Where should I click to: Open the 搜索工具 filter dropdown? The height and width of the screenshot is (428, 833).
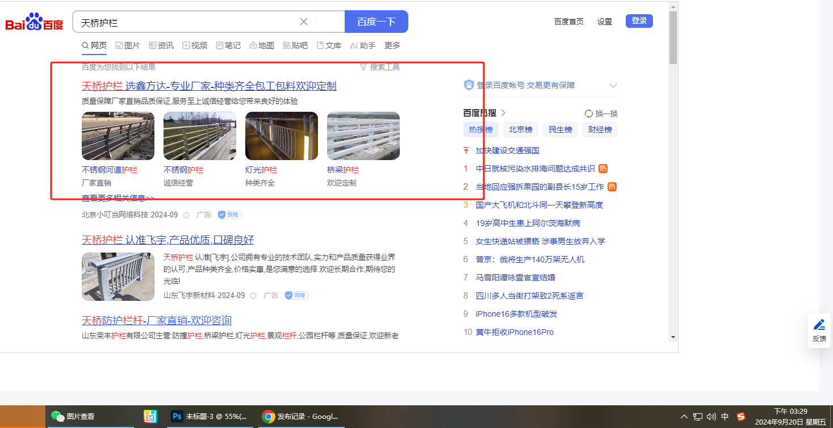pos(380,67)
